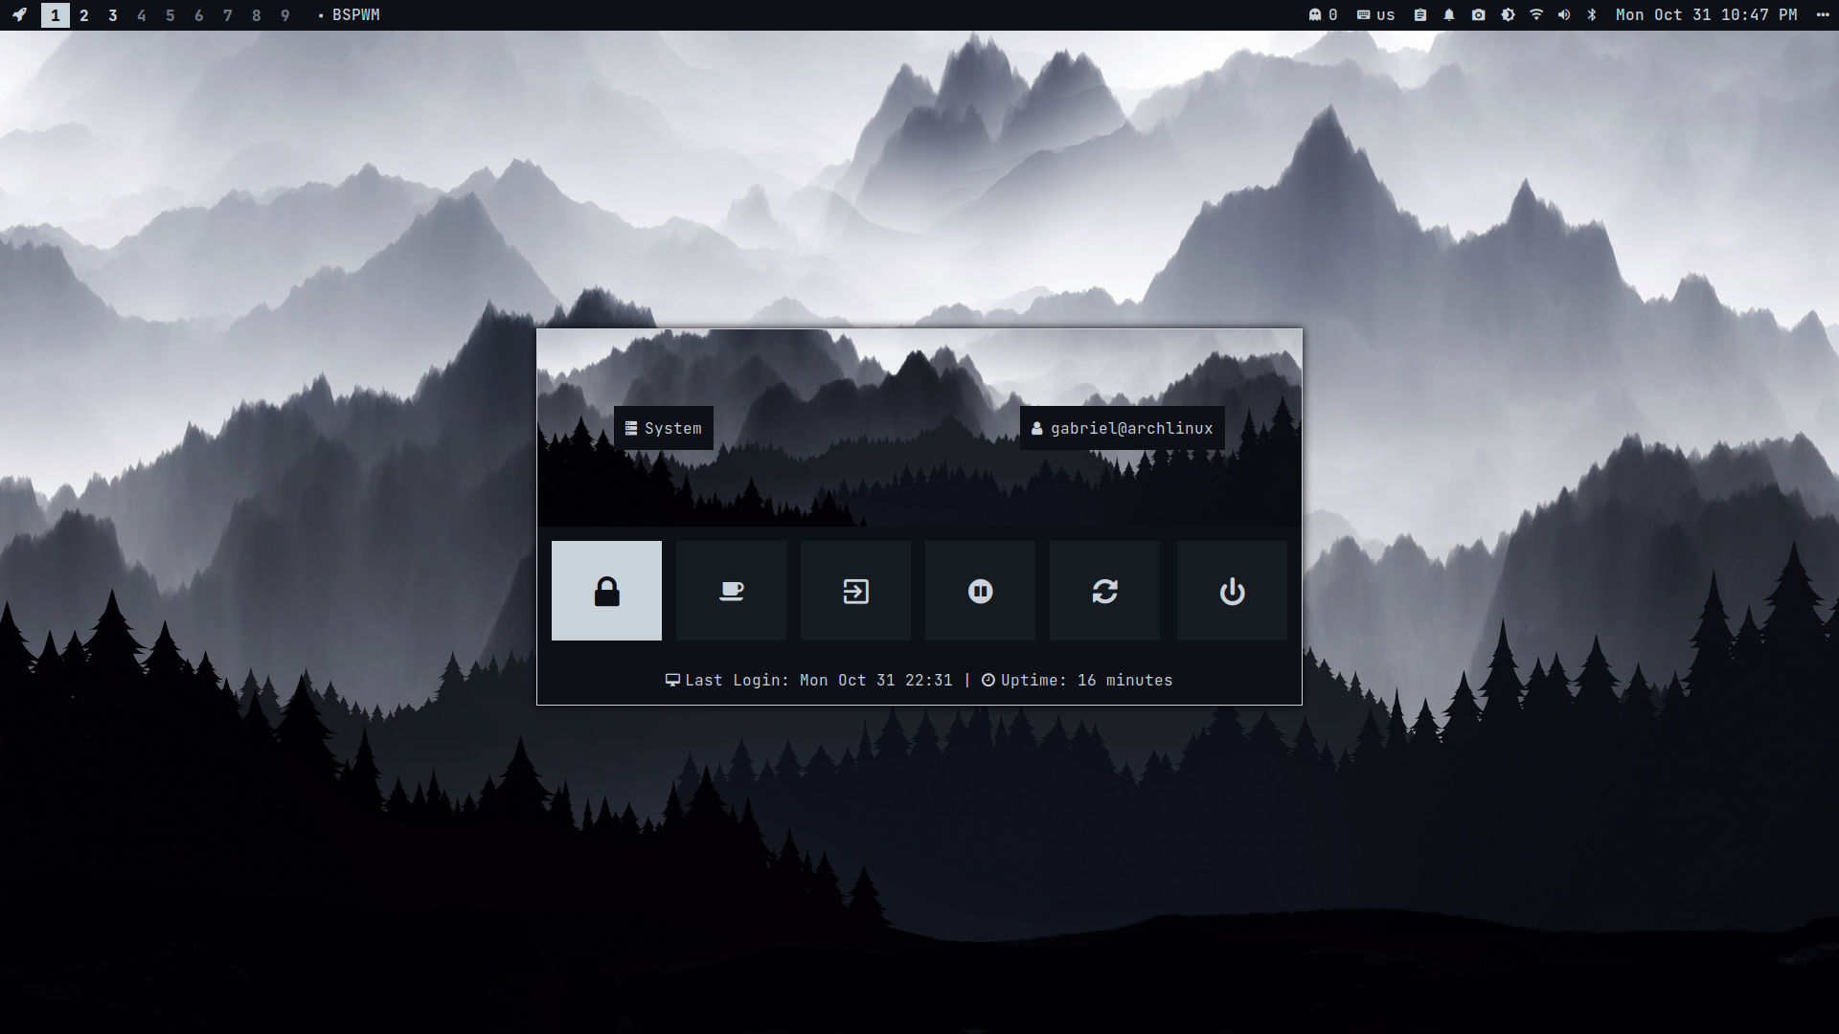Click the shutdown power icon
Image resolution: width=1839 pixels, height=1034 pixels.
1232,591
